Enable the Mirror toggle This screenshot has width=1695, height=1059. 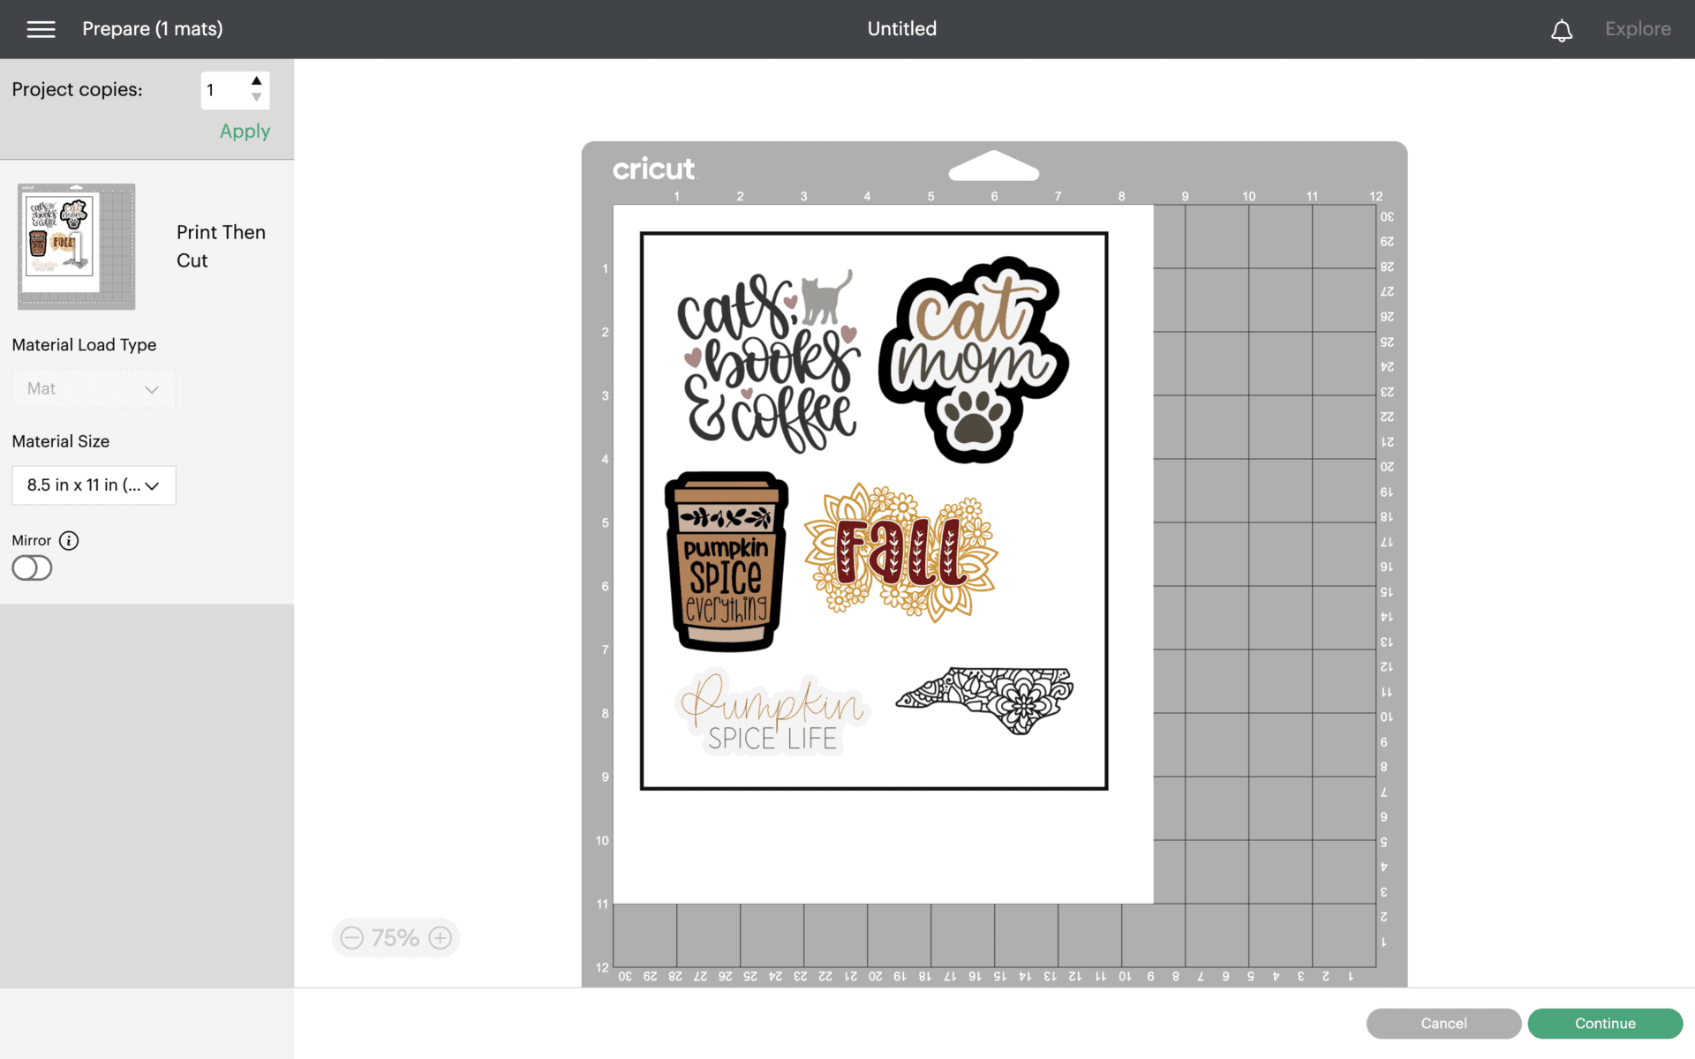31,567
